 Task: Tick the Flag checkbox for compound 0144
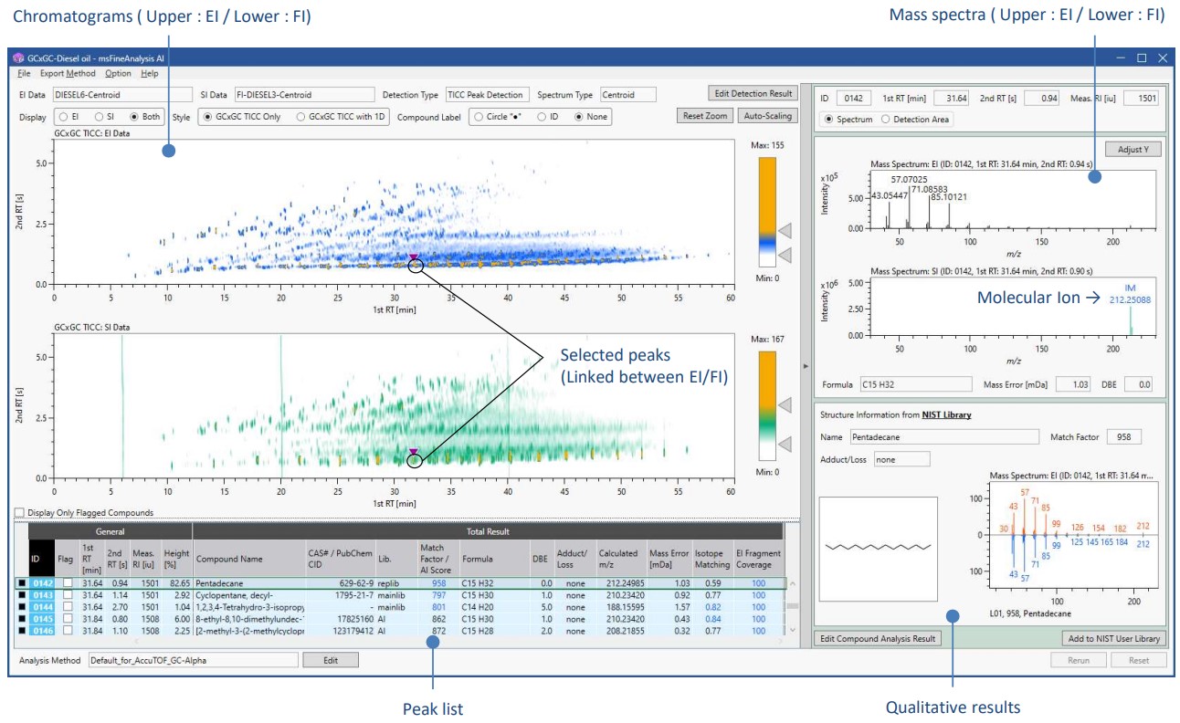pyautogui.click(x=66, y=606)
